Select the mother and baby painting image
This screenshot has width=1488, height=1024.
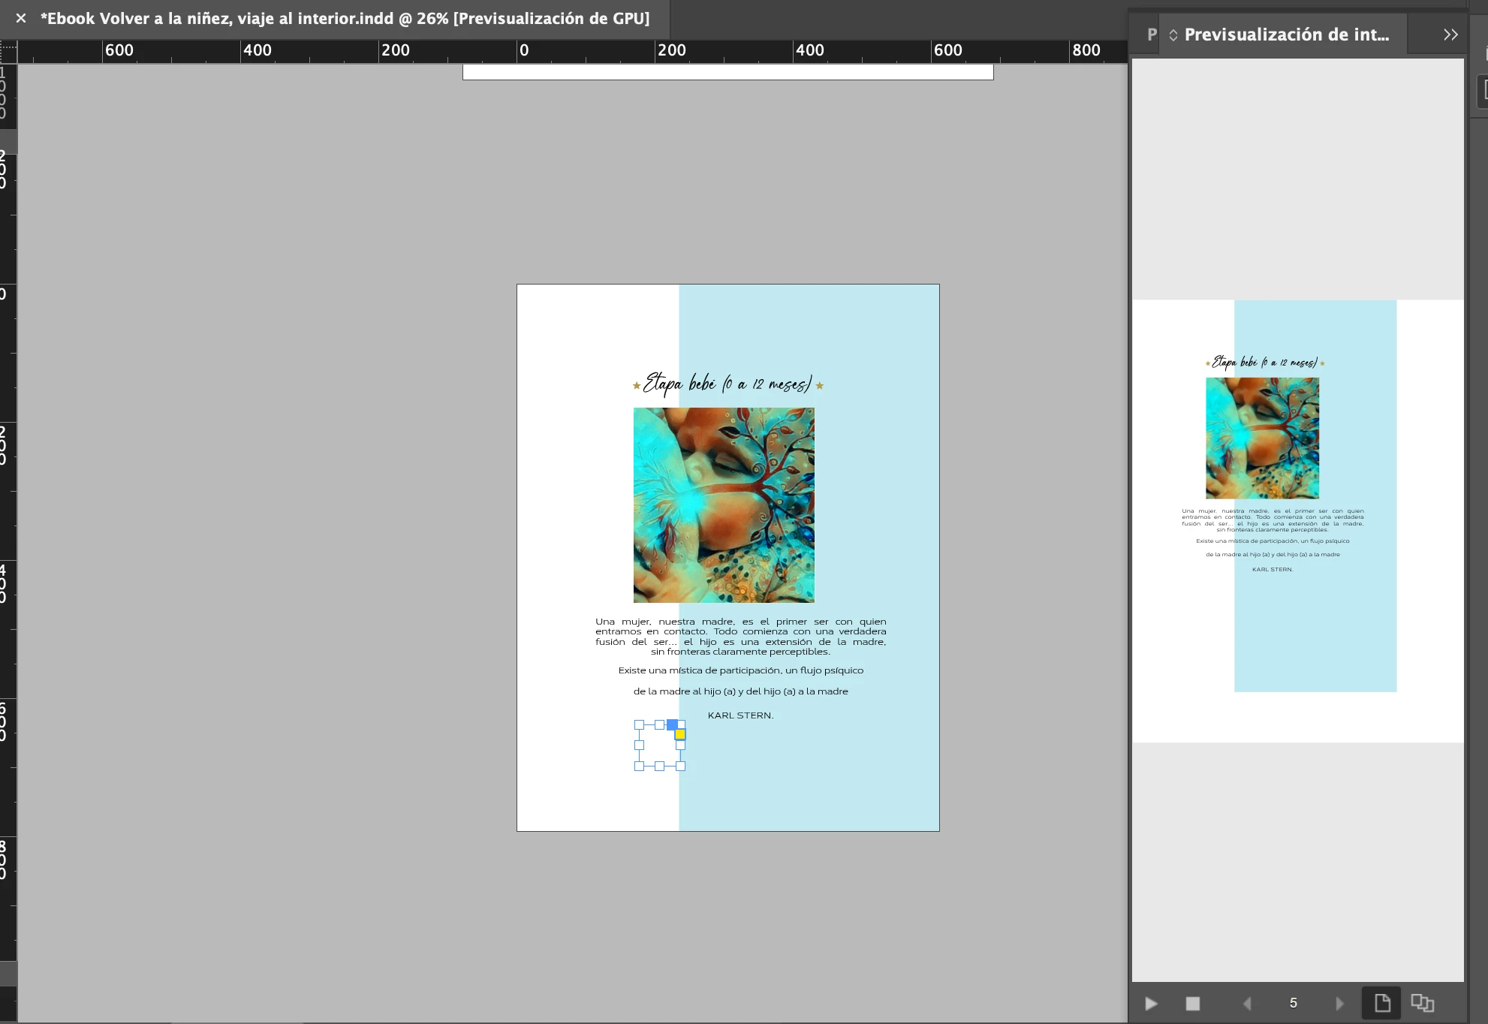(724, 505)
